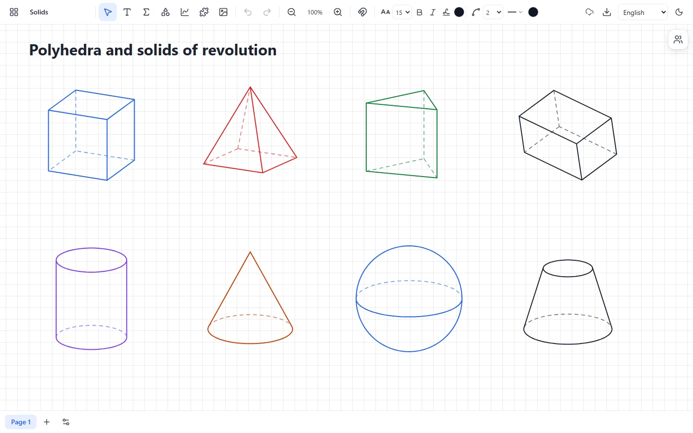
Task: Select the orange cone drawing
Action: (250, 297)
